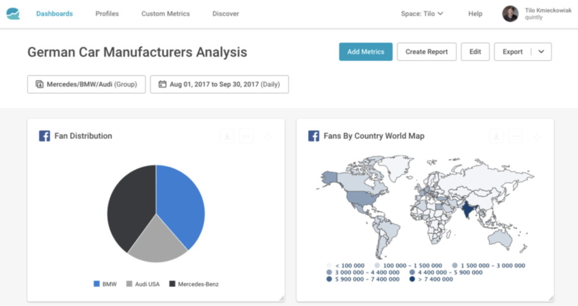This screenshot has height=306, width=578.
Task: Click the Fan Distribution move handle icon
Action: point(268,136)
